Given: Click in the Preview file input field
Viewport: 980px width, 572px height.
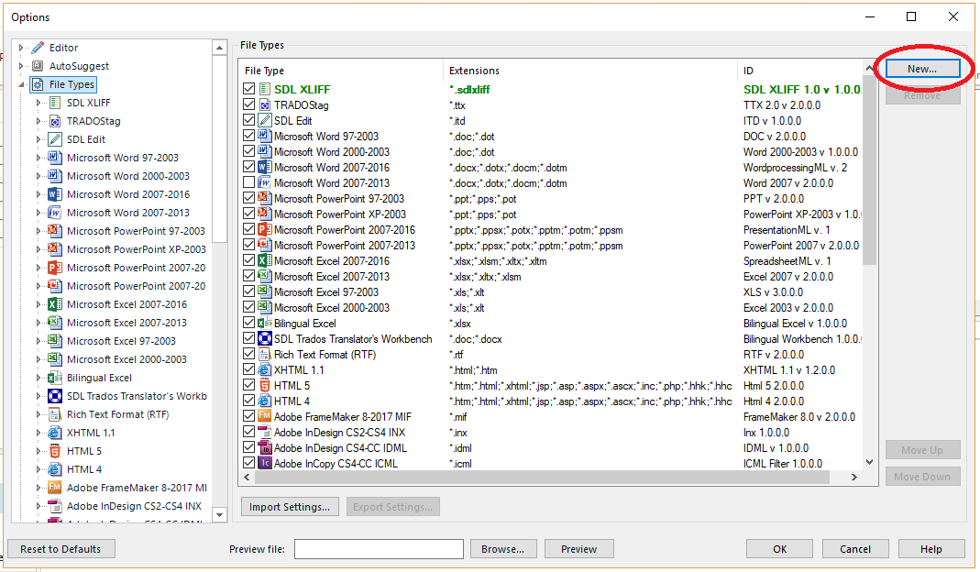Looking at the screenshot, I should pos(379,549).
